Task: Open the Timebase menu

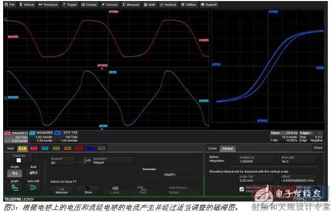Action: 48,4
